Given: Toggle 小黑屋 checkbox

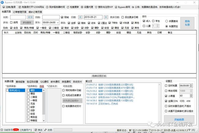Looking at the screenshot, I should click(x=166, y=96).
